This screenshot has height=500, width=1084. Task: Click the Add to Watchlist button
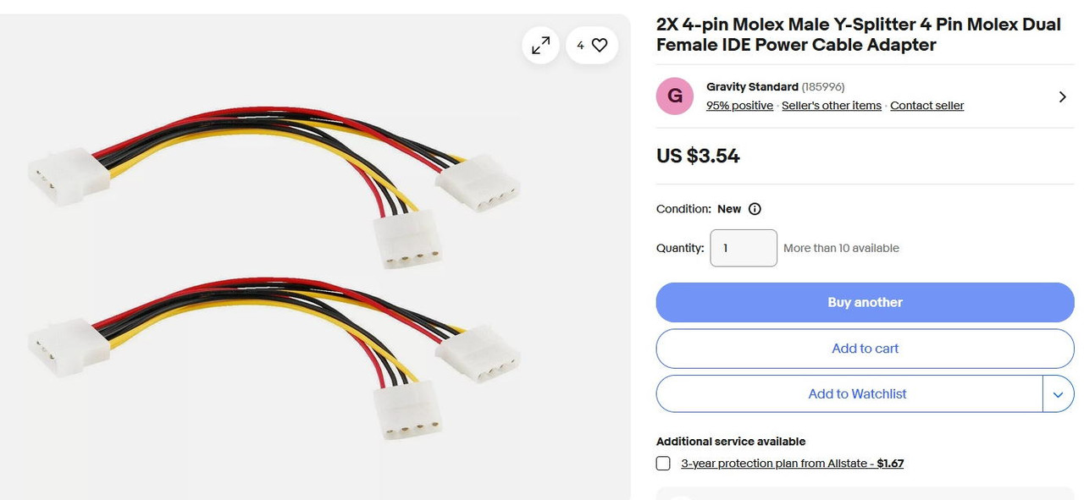pos(849,394)
